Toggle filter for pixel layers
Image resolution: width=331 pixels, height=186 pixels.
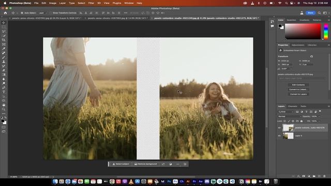(x=297, y=112)
